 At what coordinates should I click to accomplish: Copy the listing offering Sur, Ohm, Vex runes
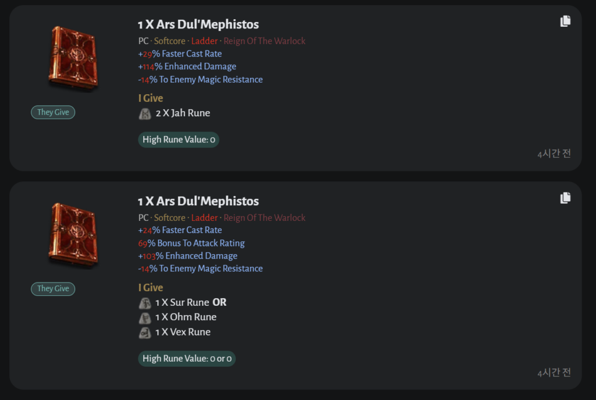point(565,198)
